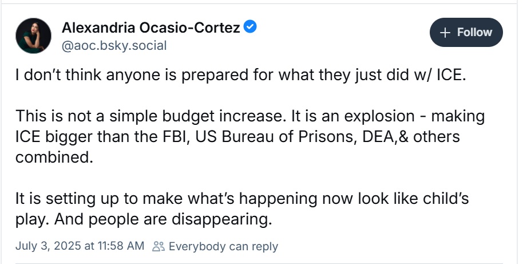This screenshot has width=523, height=264.
Task: Click the line 'I don't think anyone is prepared'
Action: tap(240, 75)
